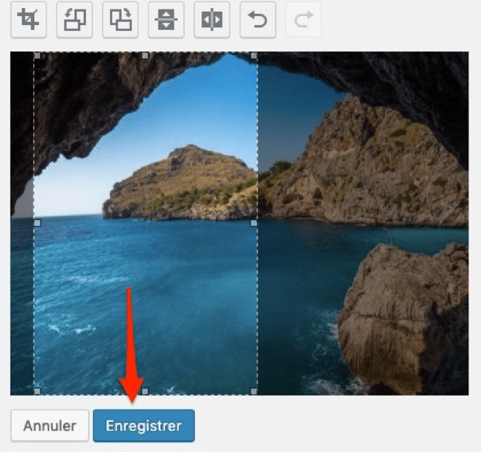
Task: Undo the last edit
Action: [x=257, y=20]
